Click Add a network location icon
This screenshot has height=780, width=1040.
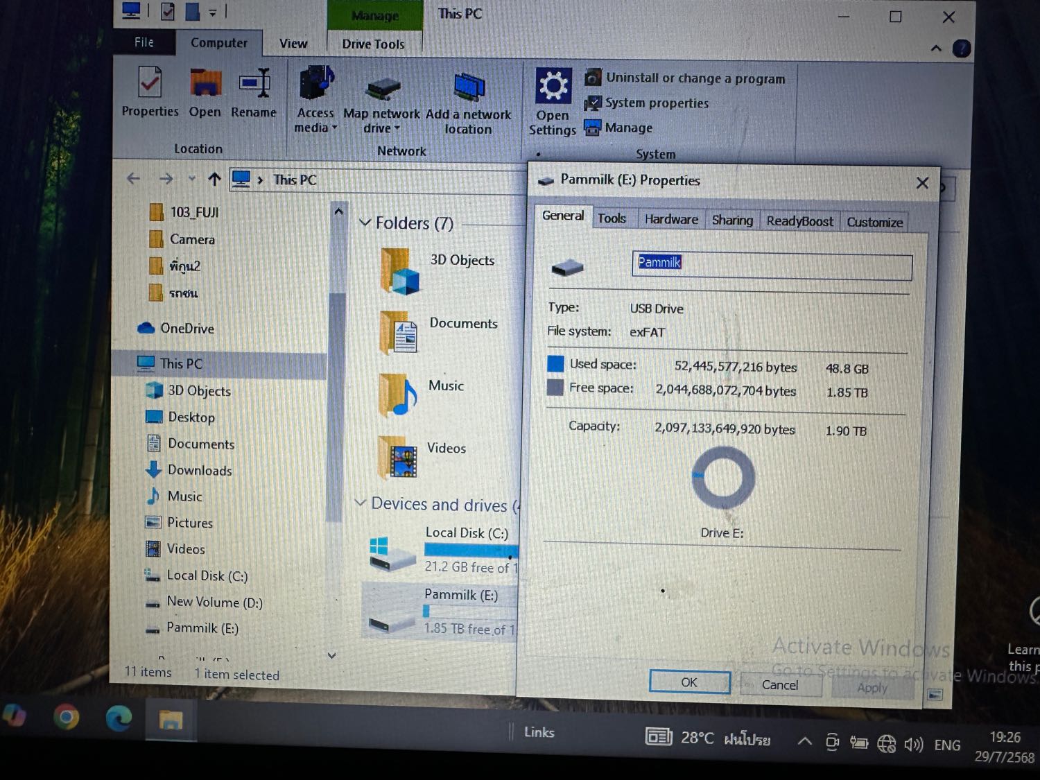[469, 103]
